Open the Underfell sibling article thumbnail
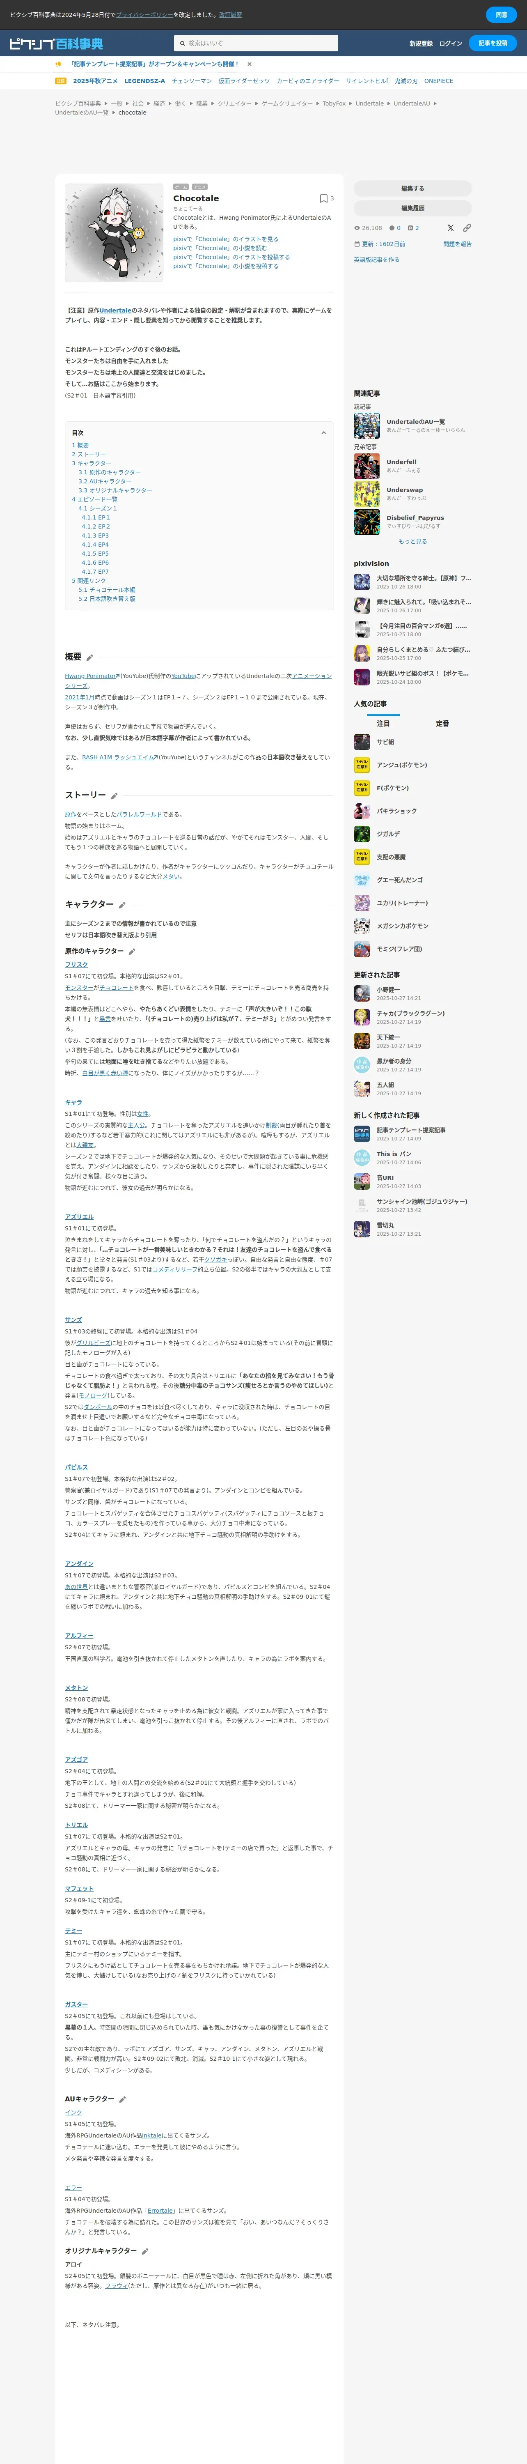The width and height of the screenshot is (527, 2464). click(367, 466)
